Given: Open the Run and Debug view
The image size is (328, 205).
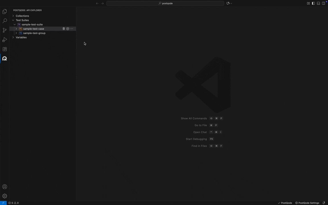Looking at the screenshot, I should coord(5,40).
